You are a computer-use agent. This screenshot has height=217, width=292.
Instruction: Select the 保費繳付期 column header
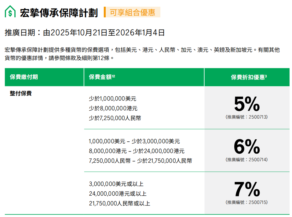click(x=24, y=77)
